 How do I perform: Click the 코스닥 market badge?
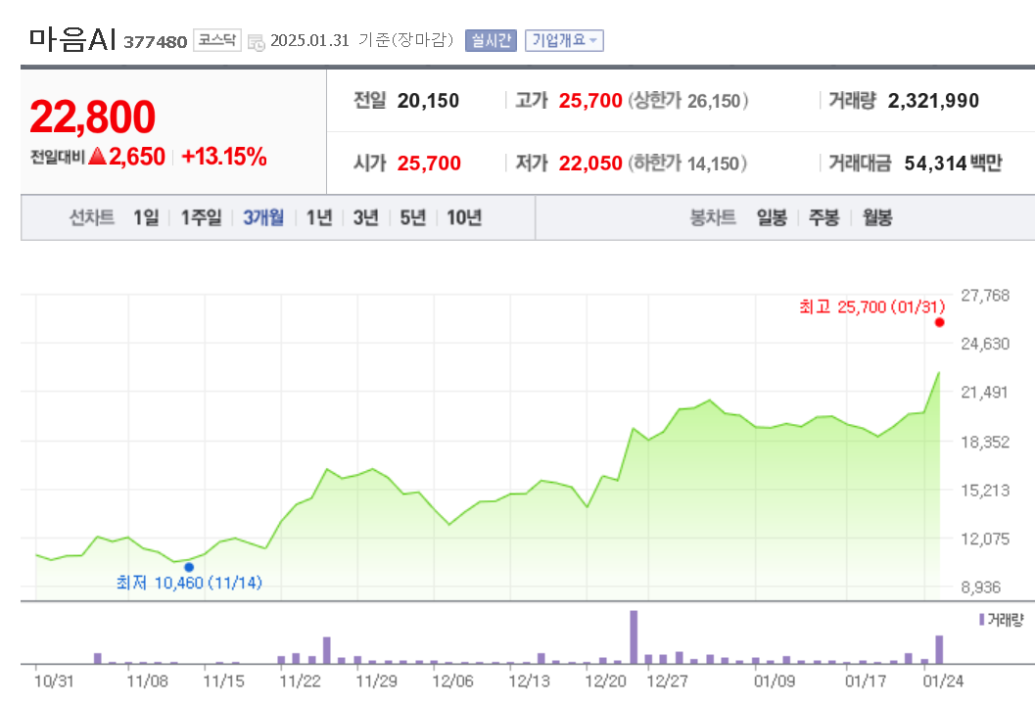217,40
